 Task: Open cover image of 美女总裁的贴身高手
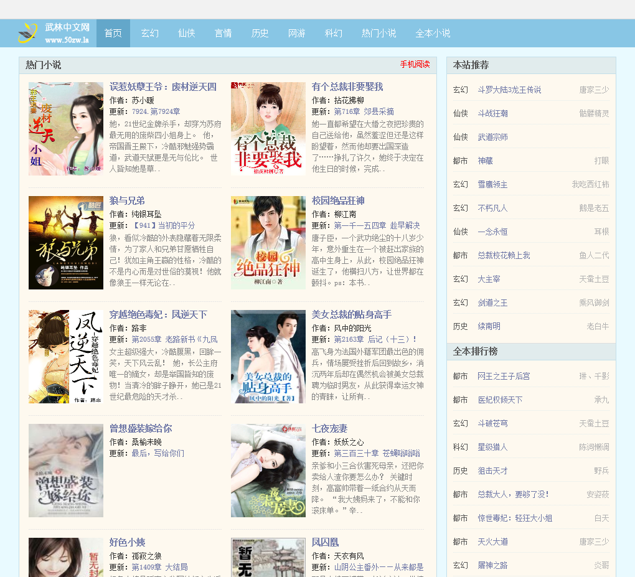point(268,357)
